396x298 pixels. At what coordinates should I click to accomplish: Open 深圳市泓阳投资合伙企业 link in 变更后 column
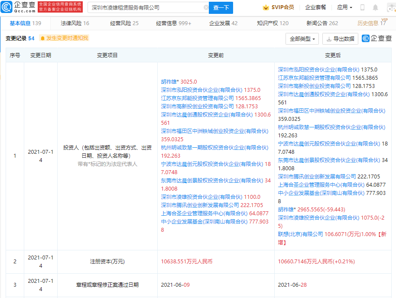pyautogui.click(x=318, y=70)
